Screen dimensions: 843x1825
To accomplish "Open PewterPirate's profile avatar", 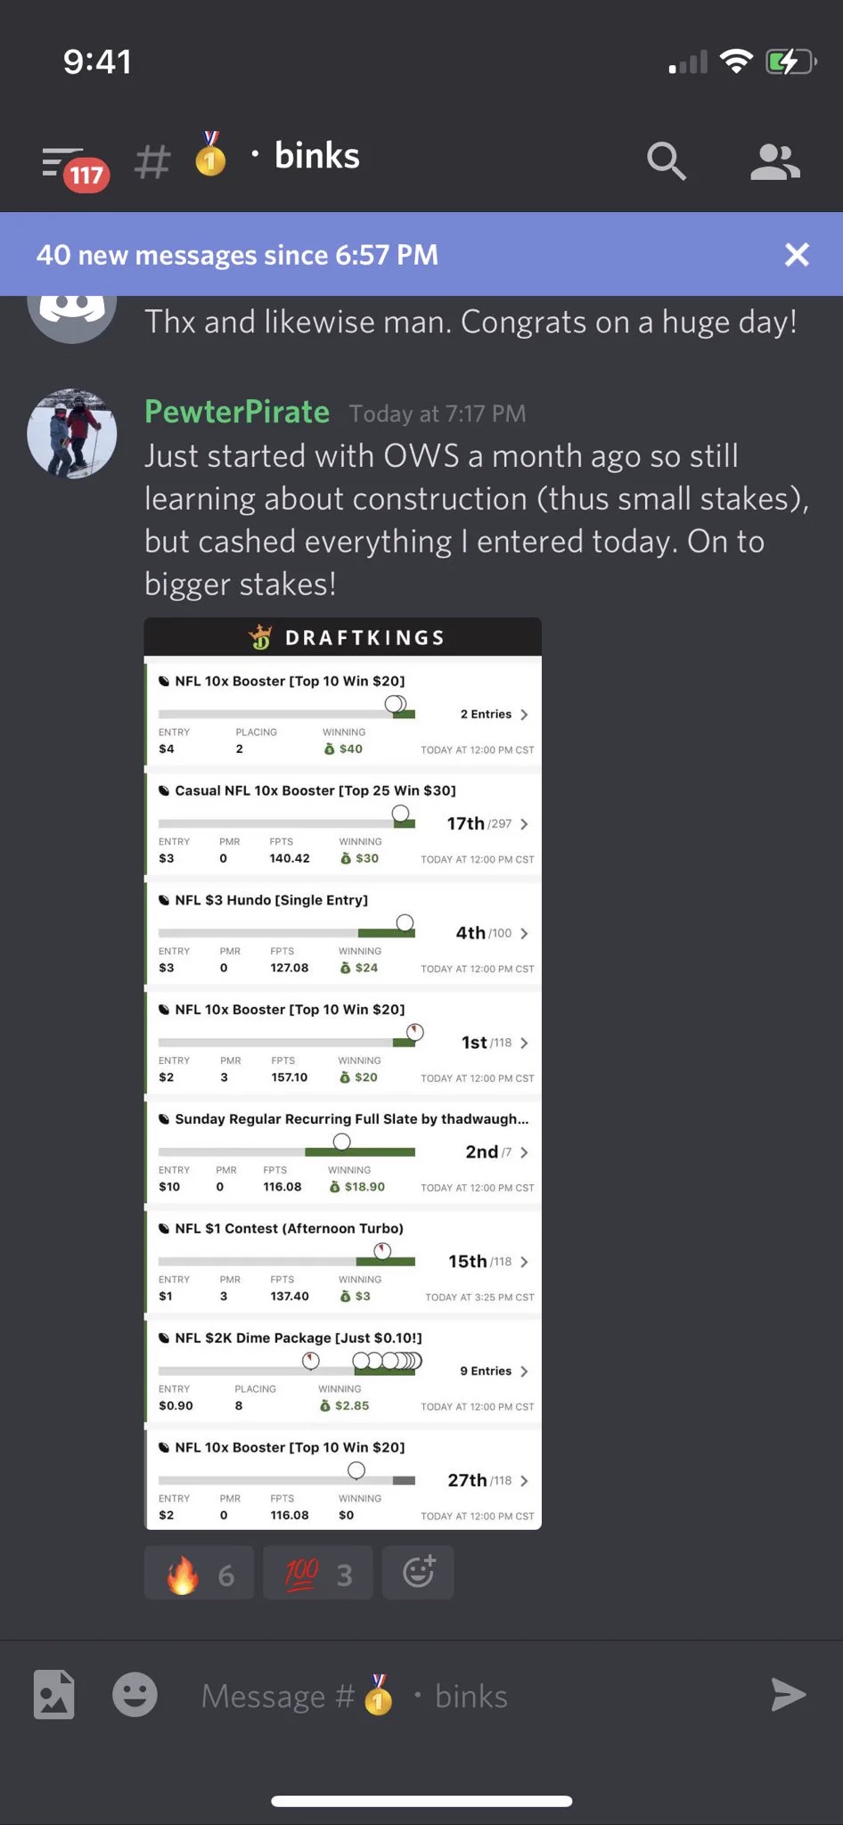I will (x=72, y=433).
